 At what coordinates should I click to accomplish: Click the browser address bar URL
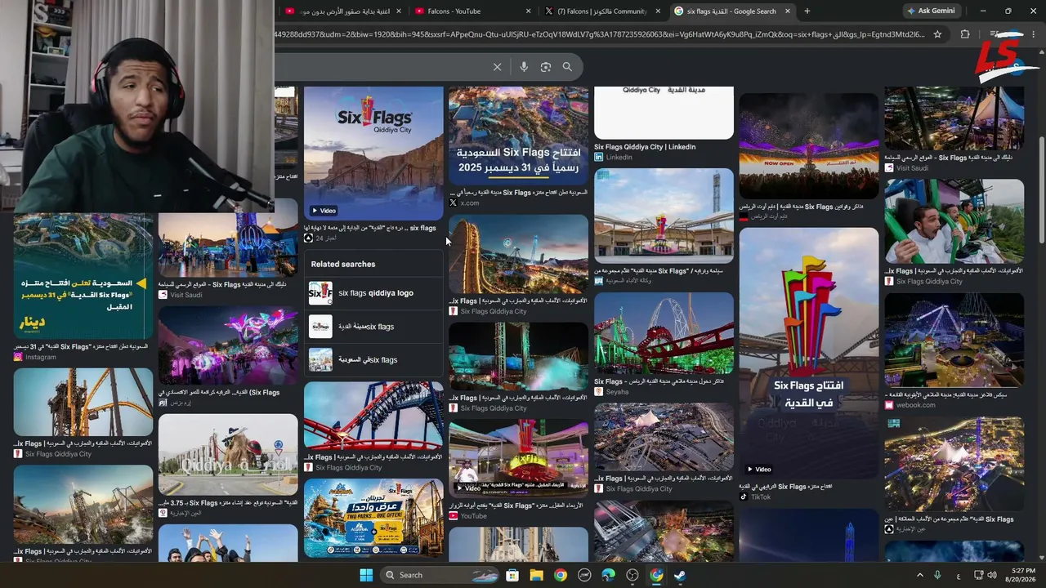tap(601, 34)
